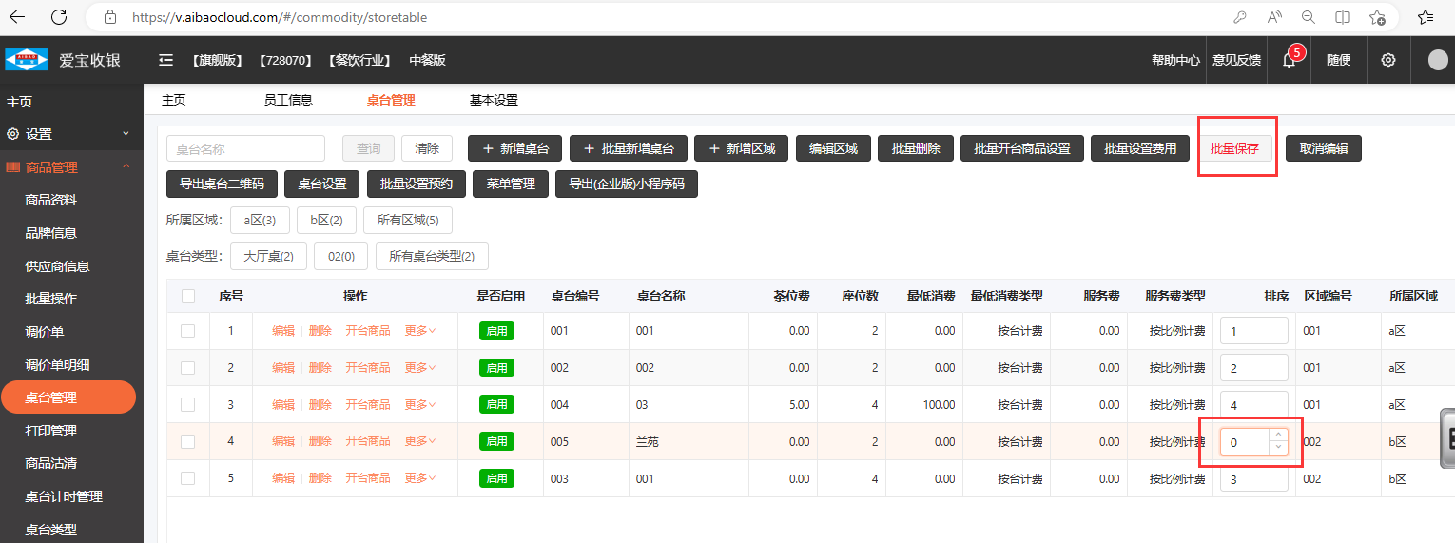The width and height of the screenshot is (1455, 543).
Task: Collapse sidebar with hamburger menu icon
Action: pos(165,60)
